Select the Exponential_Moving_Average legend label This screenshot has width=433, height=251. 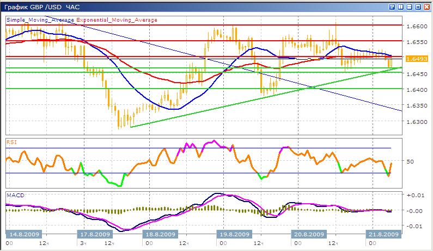click(x=117, y=20)
